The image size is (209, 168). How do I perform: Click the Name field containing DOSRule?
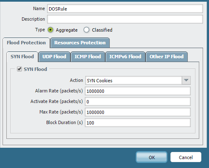pyautogui.click(x=125, y=9)
